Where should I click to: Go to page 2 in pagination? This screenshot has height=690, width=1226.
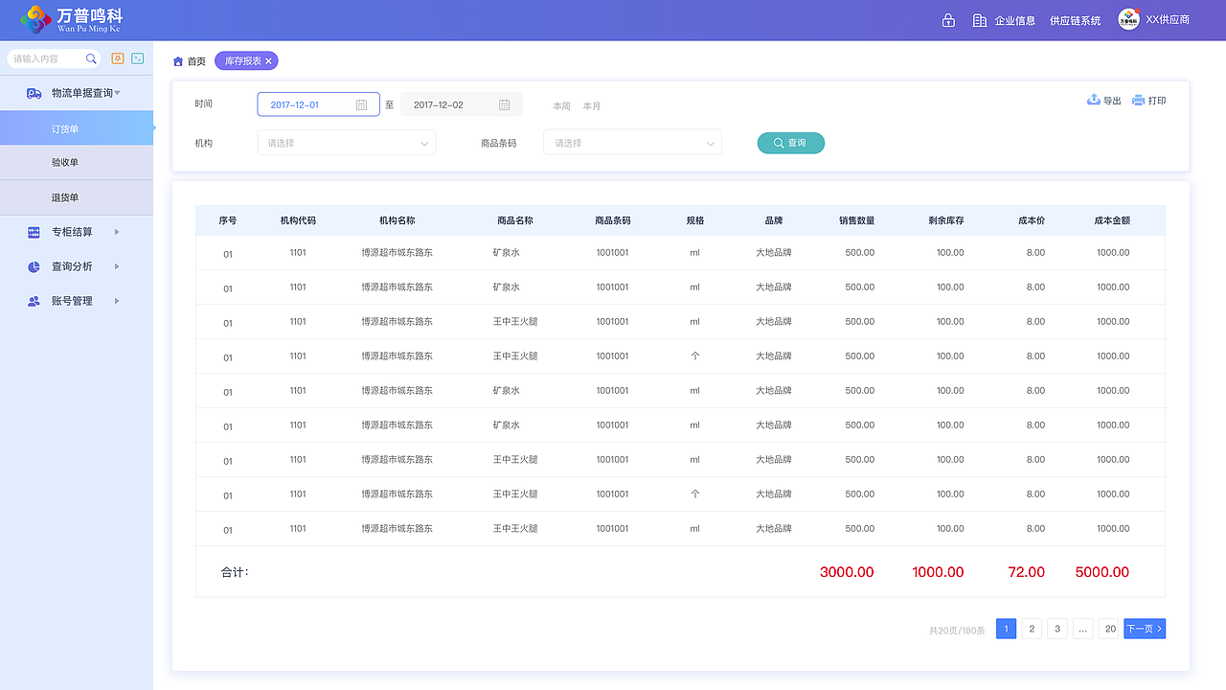click(1032, 629)
